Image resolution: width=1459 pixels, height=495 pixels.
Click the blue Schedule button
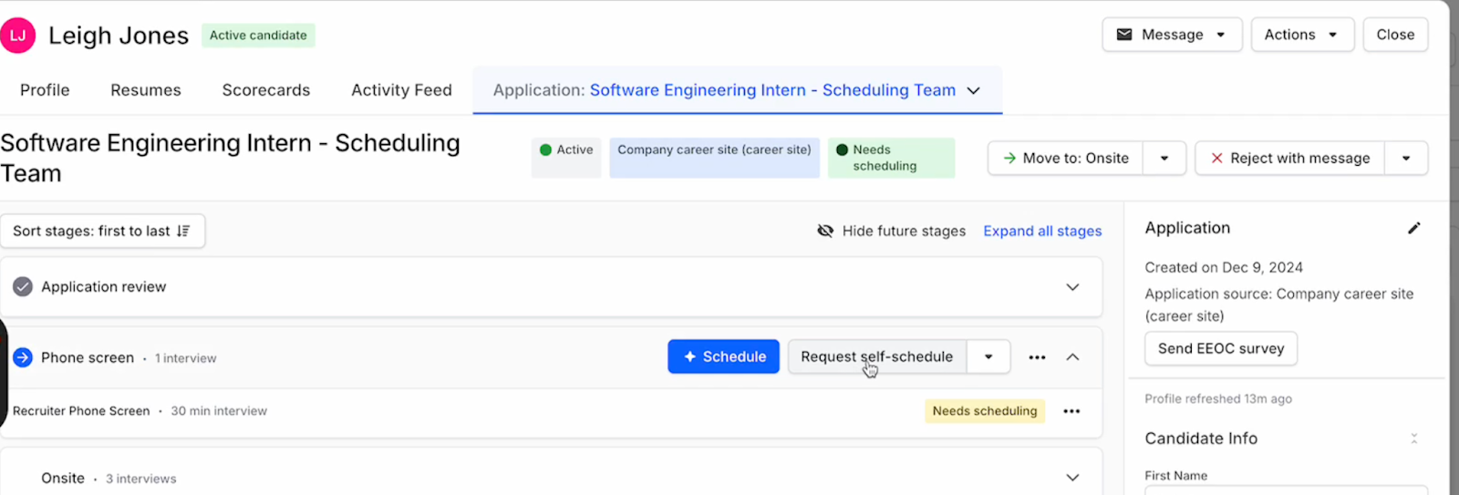(x=723, y=356)
